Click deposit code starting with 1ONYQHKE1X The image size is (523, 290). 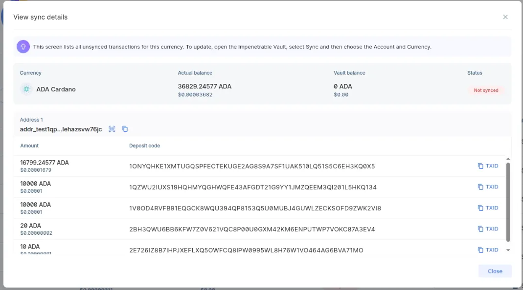tap(252, 166)
